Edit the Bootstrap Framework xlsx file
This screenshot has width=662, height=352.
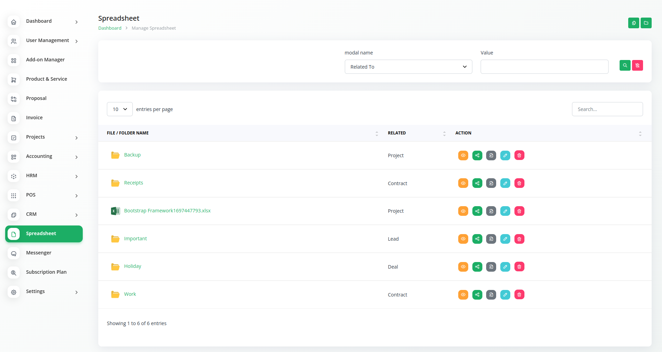click(x=505, y=211)
